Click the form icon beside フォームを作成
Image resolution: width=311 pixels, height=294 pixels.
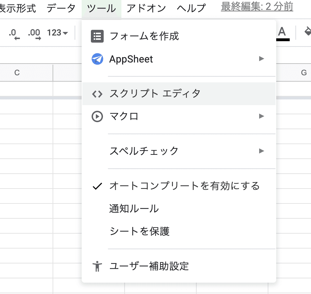tap(97, 36)
